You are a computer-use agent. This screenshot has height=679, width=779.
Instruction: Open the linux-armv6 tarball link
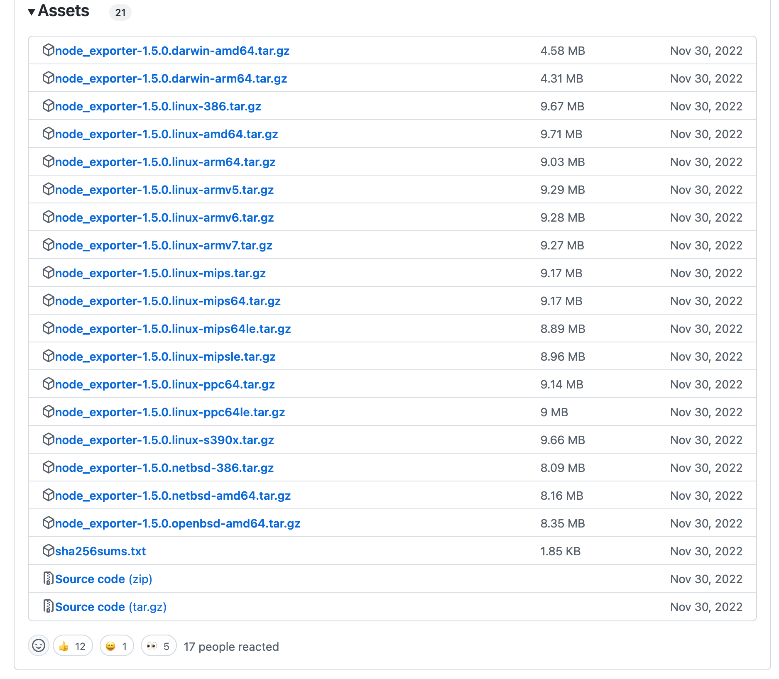coord(164,217)
